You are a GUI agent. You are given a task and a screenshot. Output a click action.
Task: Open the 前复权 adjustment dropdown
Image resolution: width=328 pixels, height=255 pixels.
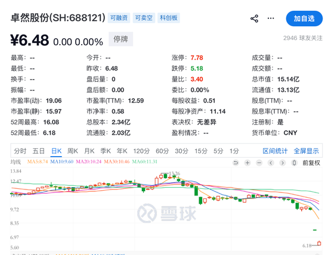[x=311, y=163]
